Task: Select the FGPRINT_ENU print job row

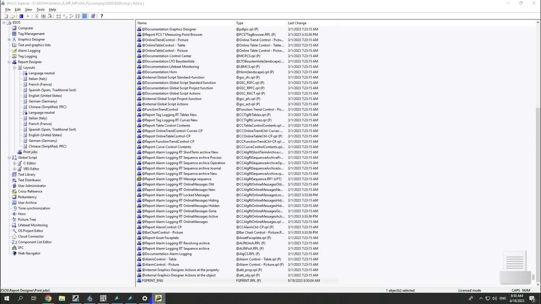Action: coord(237,280)
